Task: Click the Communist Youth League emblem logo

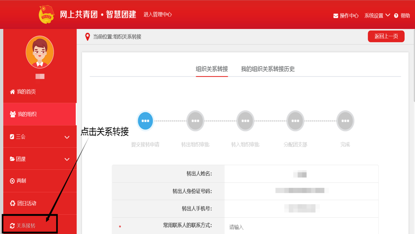Action: tap(47, 15)
